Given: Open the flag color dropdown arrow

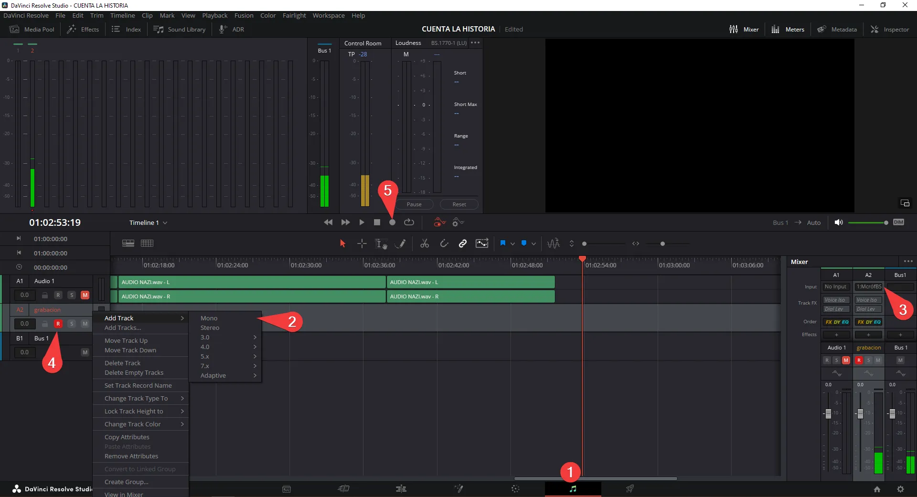Looking at the screenshot, I should point(512,244).
